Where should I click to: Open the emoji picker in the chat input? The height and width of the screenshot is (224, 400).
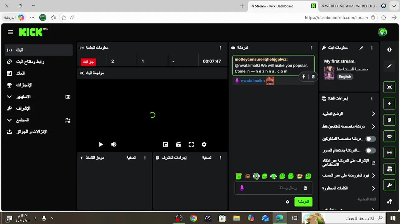coord(305,188)
